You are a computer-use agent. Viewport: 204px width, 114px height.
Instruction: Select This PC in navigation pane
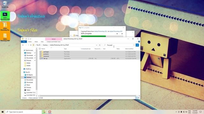pyautogui.click(x=28, y=72)
